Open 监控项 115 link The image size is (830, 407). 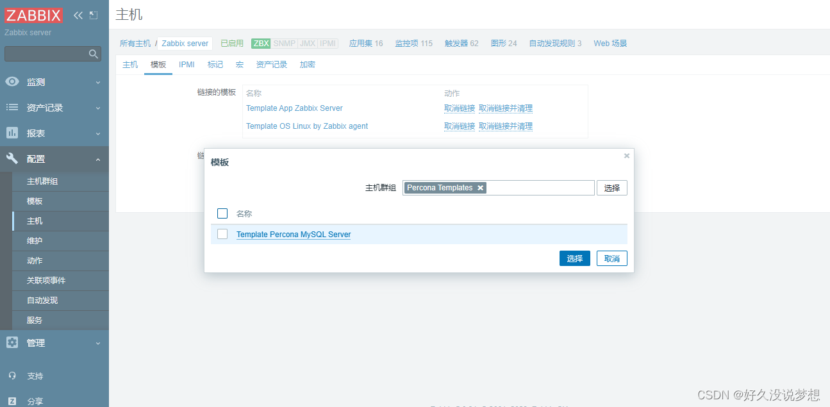[413, 44]
